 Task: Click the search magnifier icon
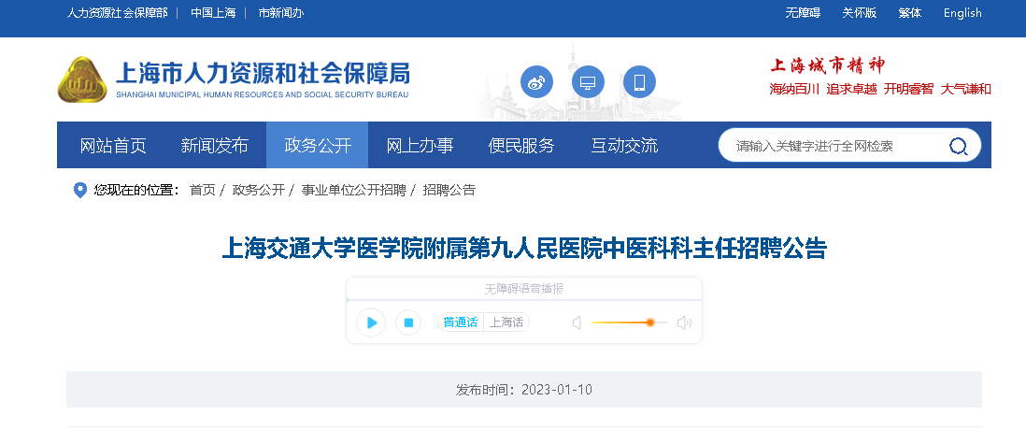tap(958, 146)
